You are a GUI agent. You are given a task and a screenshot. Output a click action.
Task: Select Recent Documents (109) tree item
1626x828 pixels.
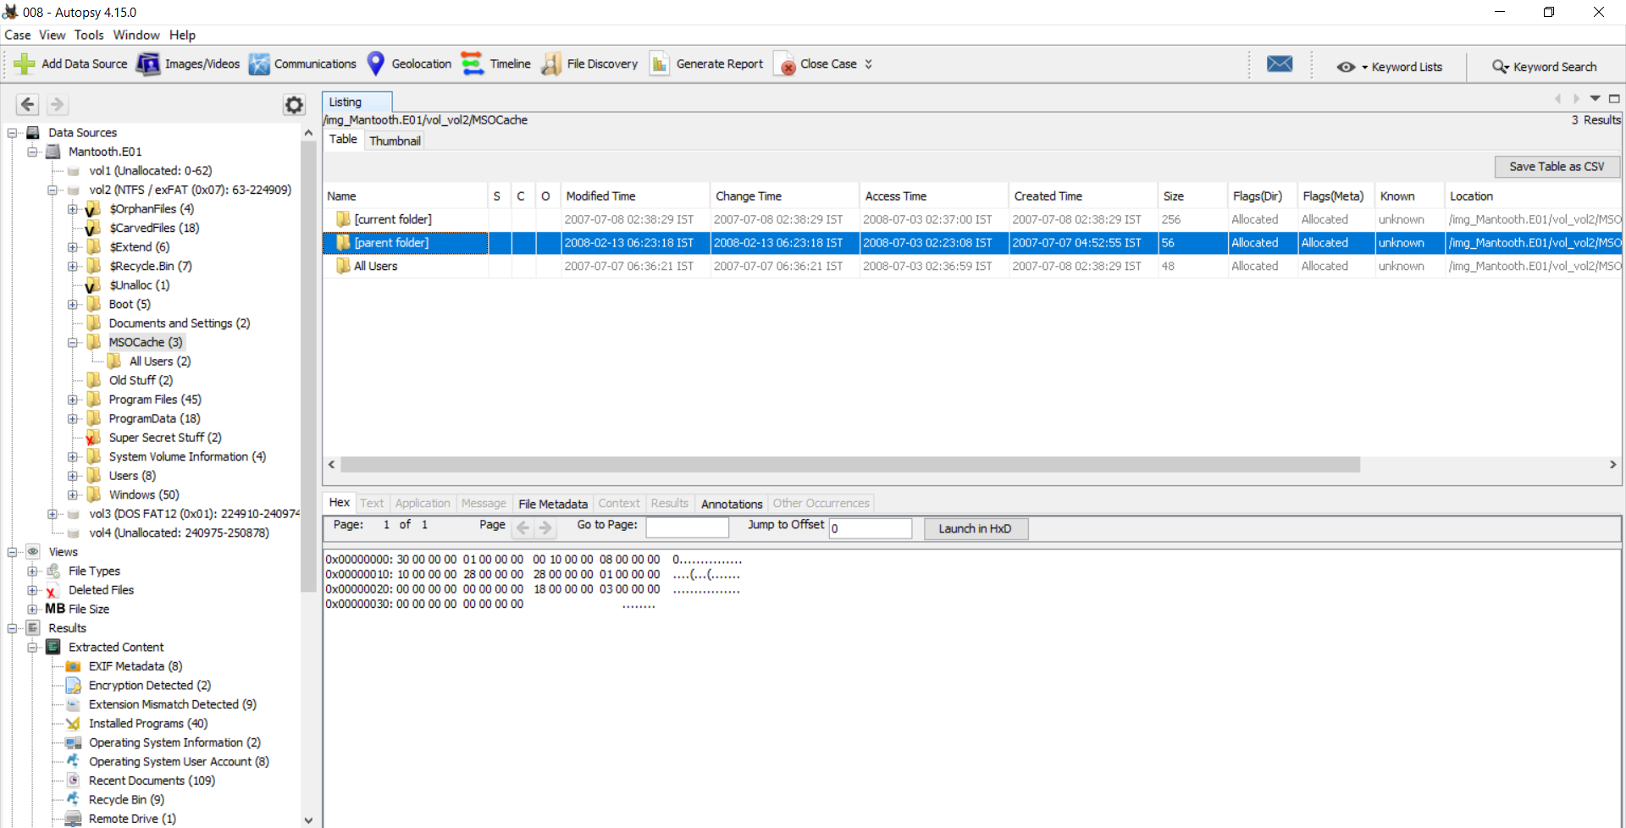click(152, 781)
